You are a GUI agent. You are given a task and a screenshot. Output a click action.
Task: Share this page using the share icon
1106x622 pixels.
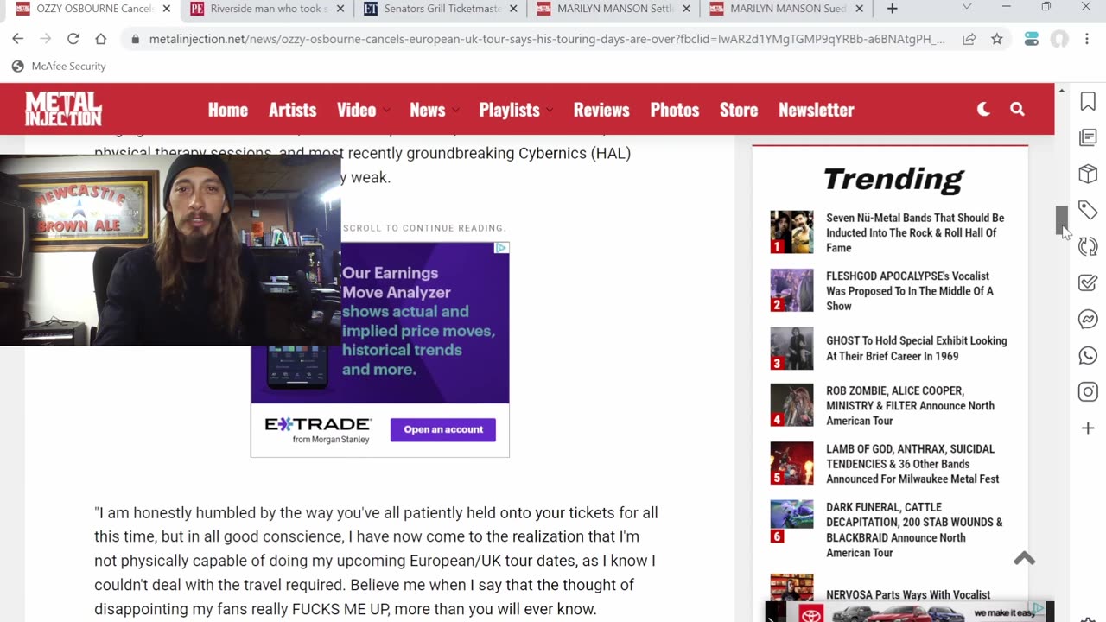(969, 39)
